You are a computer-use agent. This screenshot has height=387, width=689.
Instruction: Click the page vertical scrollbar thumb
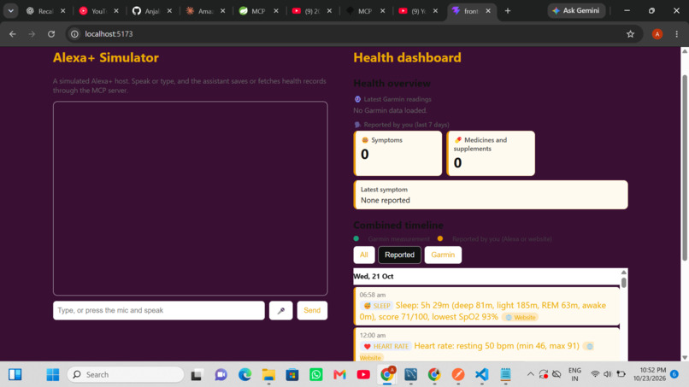[x=685, y=167]
